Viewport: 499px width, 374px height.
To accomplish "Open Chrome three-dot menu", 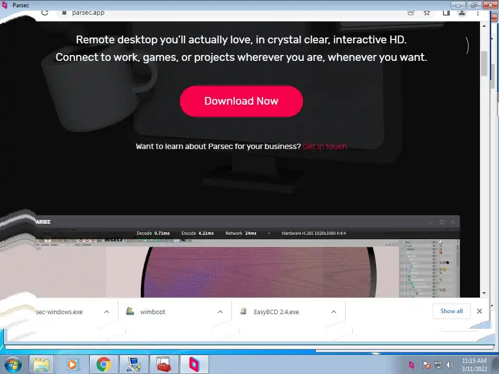I will (478, 13).
